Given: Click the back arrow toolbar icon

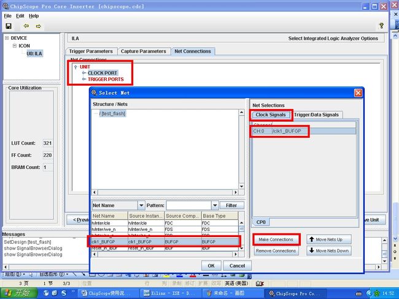Looking at the screenshot, I should pyautogui.click(x=26, y=26).
